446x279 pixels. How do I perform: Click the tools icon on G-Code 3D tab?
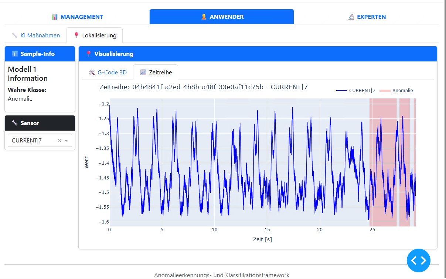(x=92, y=72)
